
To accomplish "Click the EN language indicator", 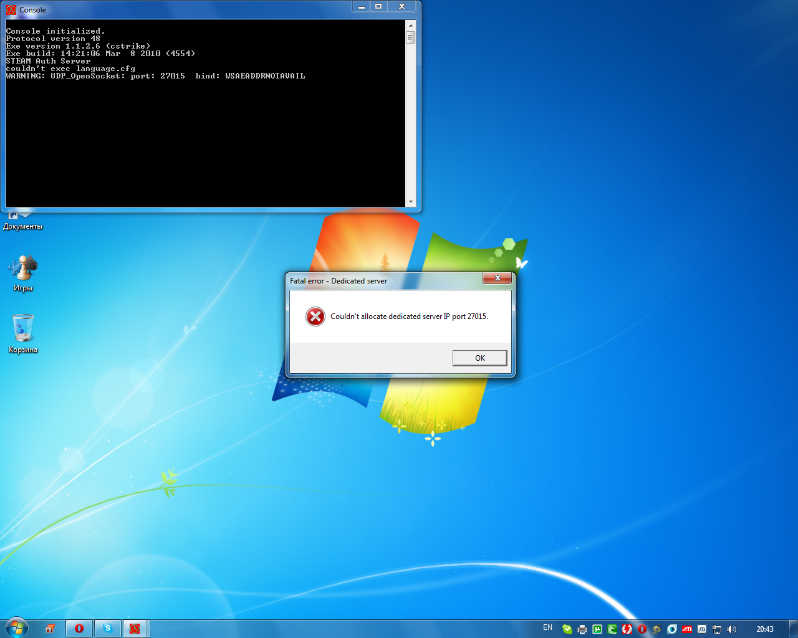I will pyautogui.click(x=547, y=627).
